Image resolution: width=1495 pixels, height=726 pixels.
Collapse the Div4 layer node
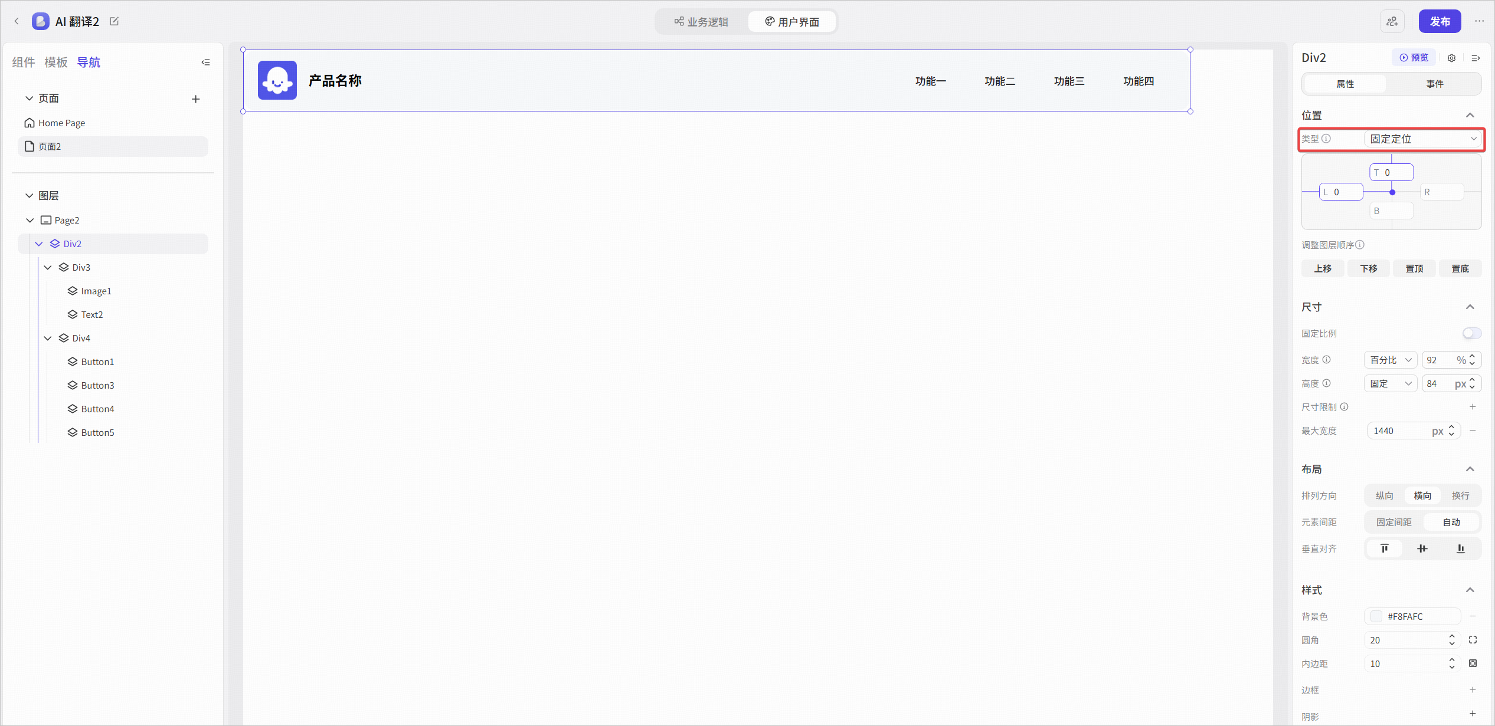coord(48,338)
